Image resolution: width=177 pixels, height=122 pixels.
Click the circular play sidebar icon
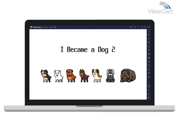(x=149, y=50)
